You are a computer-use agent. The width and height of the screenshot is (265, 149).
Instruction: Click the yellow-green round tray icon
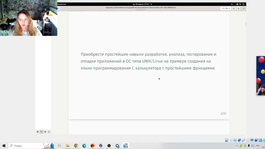241,146
